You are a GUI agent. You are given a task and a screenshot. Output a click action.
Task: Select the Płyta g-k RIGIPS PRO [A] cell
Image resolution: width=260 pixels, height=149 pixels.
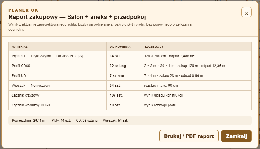tap(57, 56)
